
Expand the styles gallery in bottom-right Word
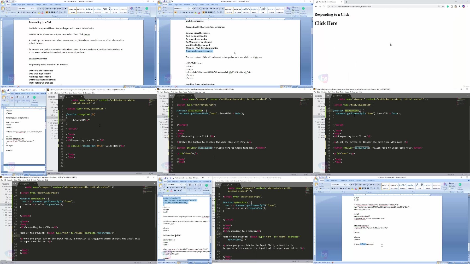442,189
